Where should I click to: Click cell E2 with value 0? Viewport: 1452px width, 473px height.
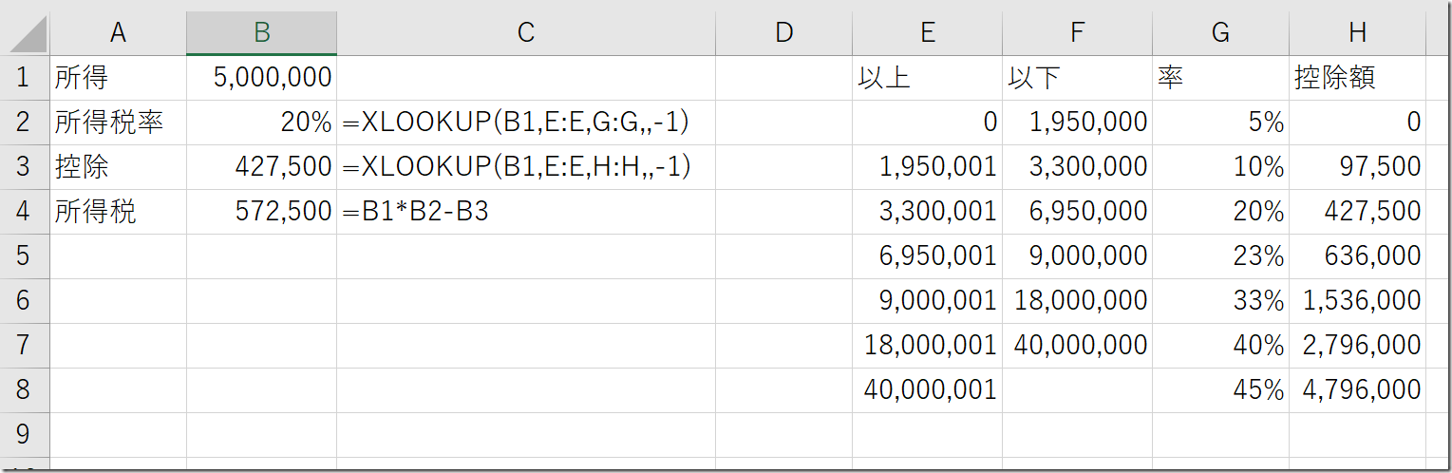(x=927, y=123)
